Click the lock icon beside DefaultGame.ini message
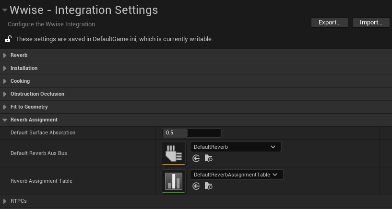The height and width of the screenshot is (209, 392). [x=8, y=39]
